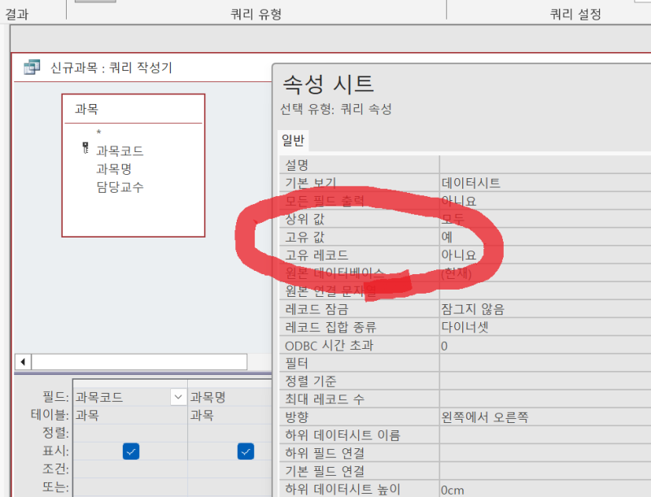Click the 쿼리 유형 ribbon group label
Viewport: 651px width, 497px height.
(256, 15)
